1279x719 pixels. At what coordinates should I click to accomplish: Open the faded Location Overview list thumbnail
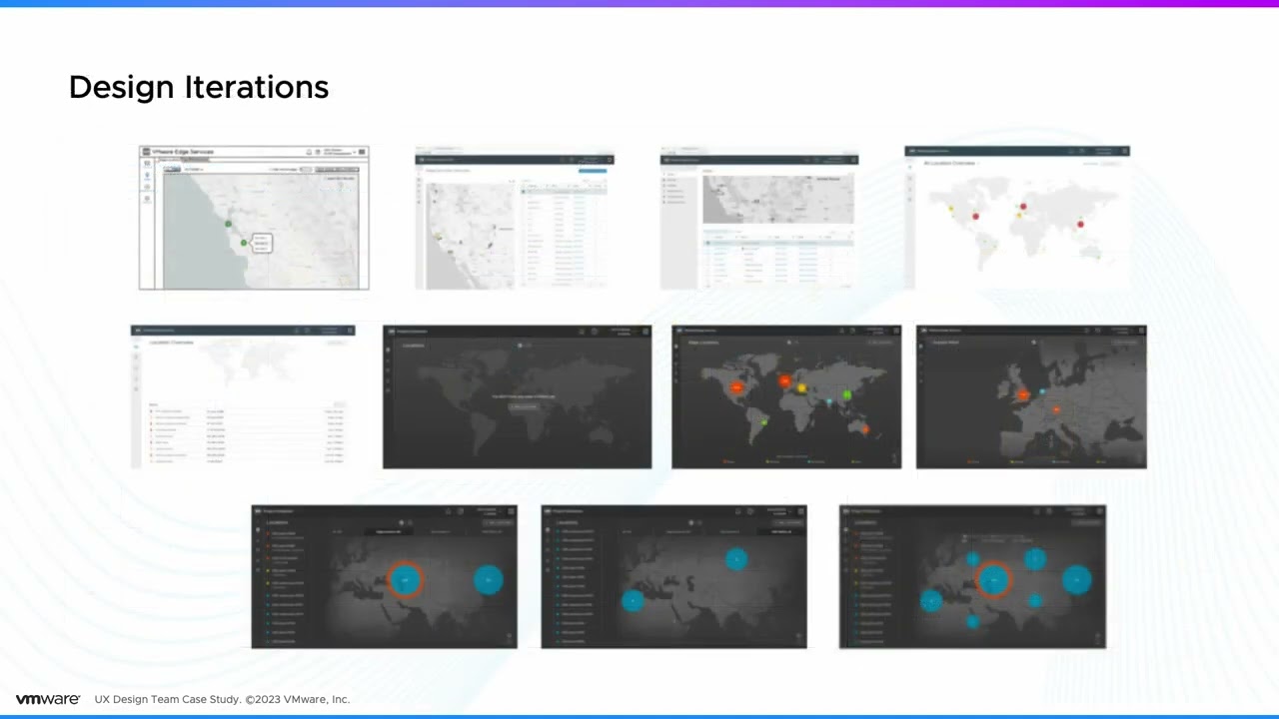[x=243, y=396]
